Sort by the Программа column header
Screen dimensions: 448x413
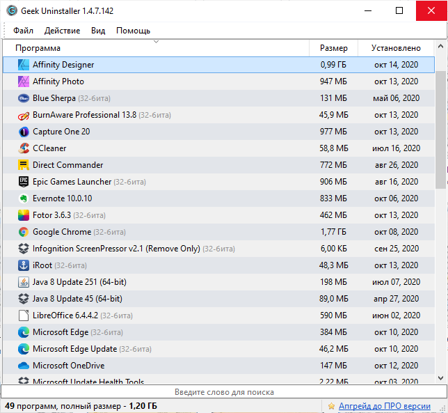[x=156, y=48]
